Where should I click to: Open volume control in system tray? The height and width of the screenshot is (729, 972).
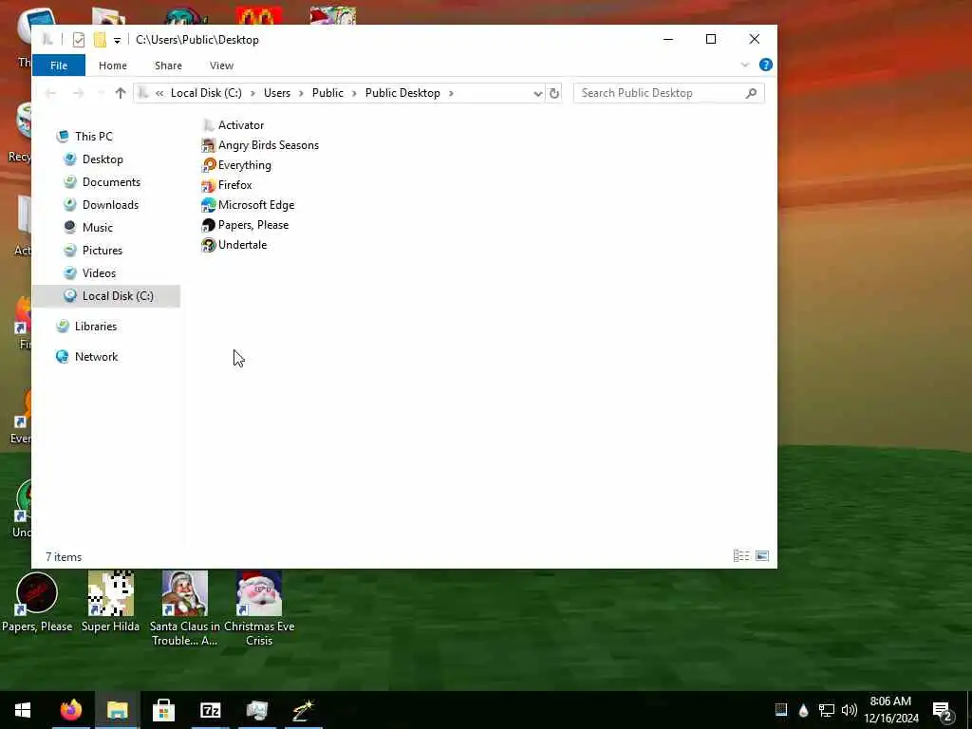tap(850, 710)
